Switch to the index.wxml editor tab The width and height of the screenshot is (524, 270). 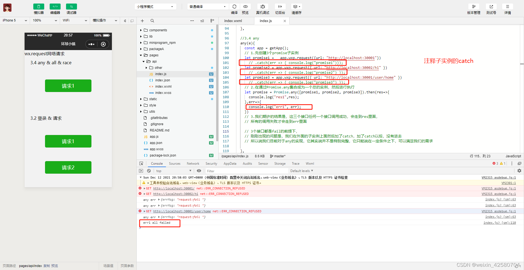(233, 21)
